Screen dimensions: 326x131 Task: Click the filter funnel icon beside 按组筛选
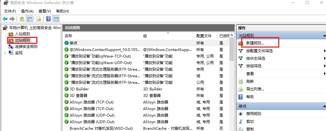pyautogui.click(x=241, y=66)
